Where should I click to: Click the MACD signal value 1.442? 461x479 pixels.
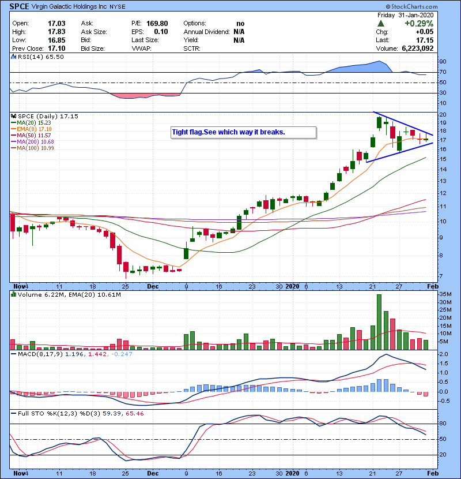97,354
